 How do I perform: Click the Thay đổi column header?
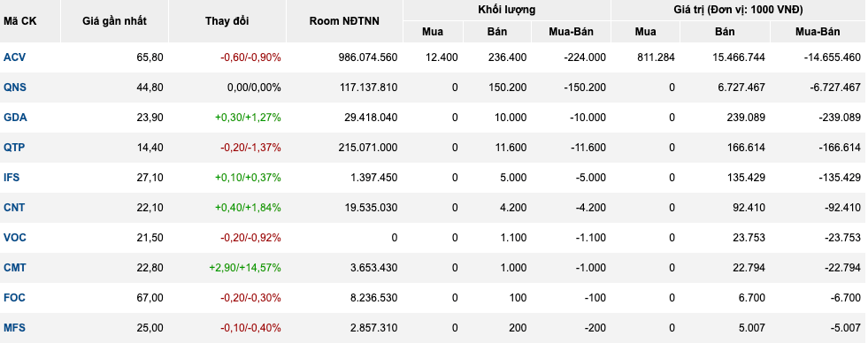pos(227,21)
